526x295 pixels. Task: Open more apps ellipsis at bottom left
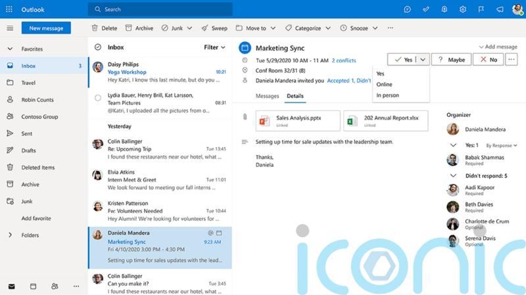76,286
